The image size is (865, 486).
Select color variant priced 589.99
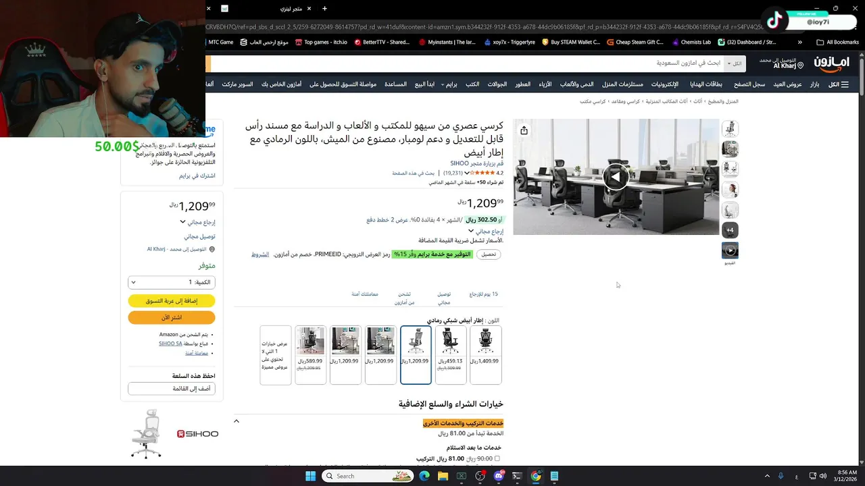(310, 355)
